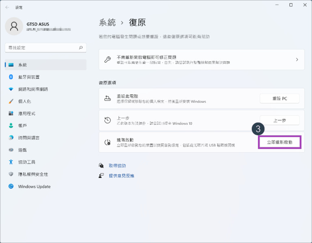Click the Wi-Fi network icon in the sidebar
This screenshot has width=312, height=243.
click(11, 89)
